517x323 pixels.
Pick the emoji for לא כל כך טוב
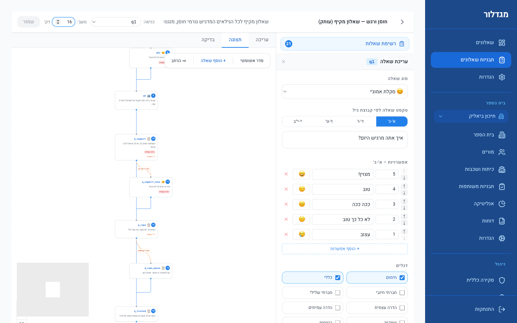coord(302,219)
